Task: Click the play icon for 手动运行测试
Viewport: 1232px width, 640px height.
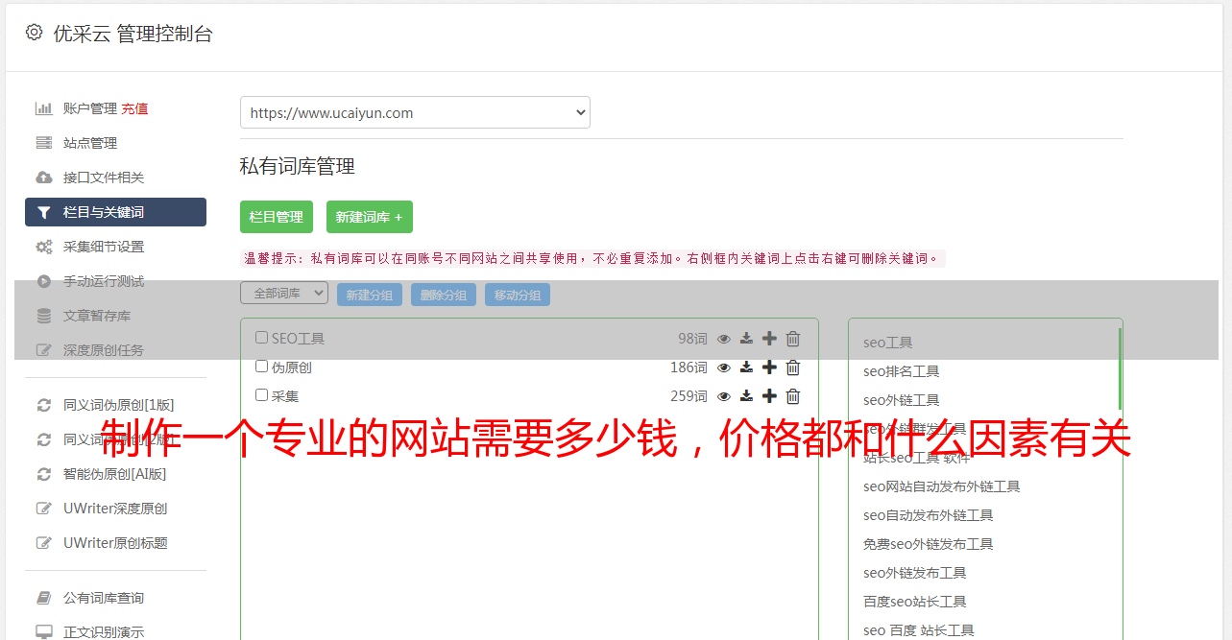Action: tap(44, 281)
